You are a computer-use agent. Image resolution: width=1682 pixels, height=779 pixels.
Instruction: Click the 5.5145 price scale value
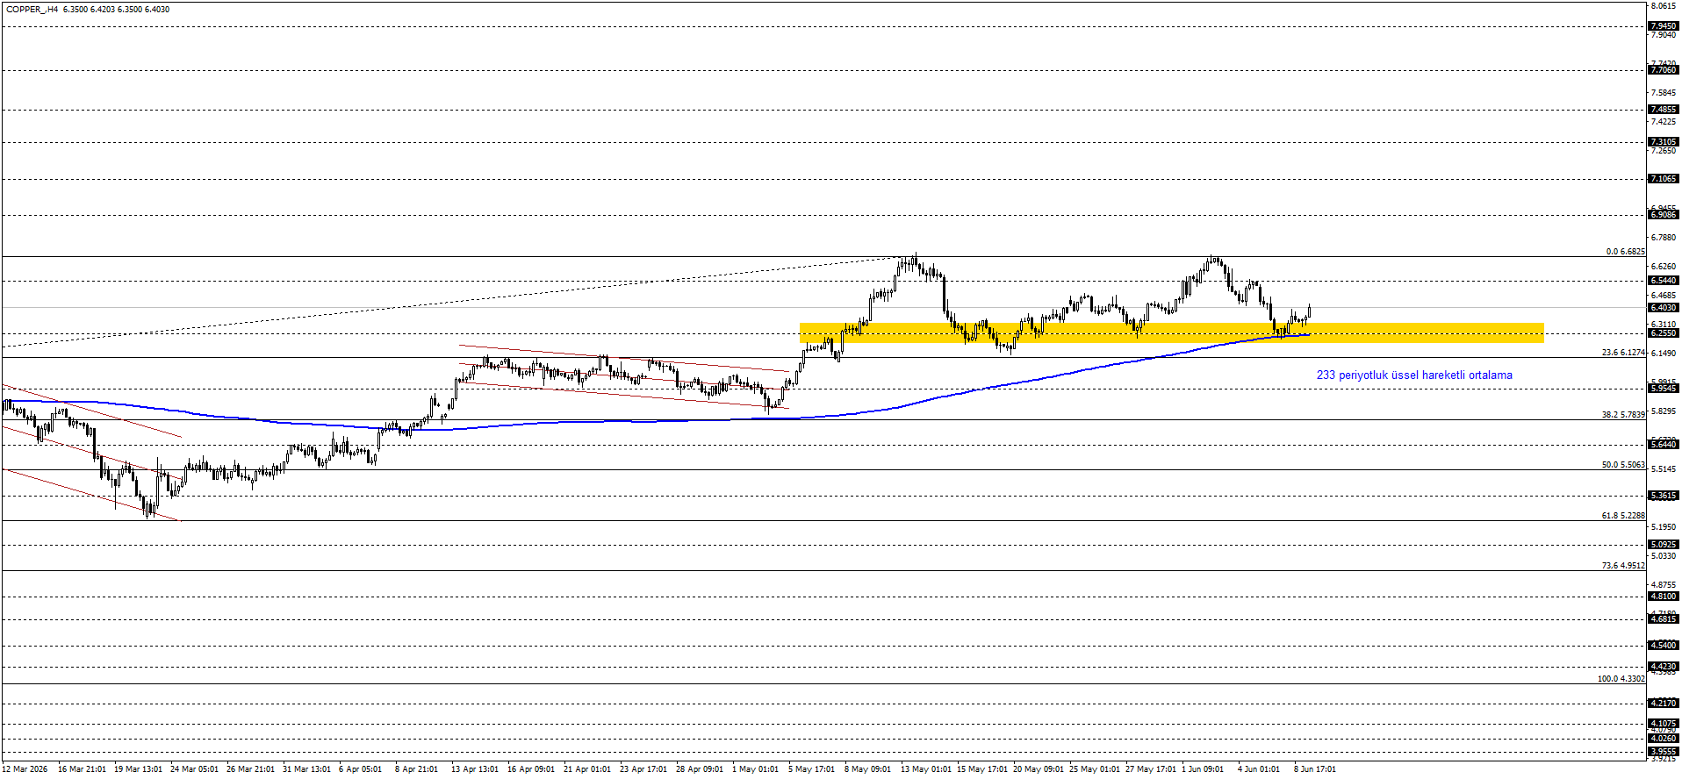1664,469
